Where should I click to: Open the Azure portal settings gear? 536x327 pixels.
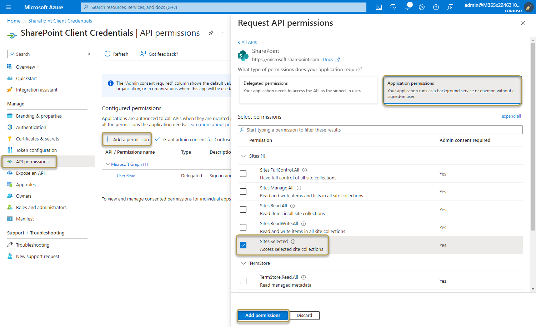[x=421, y=7]
